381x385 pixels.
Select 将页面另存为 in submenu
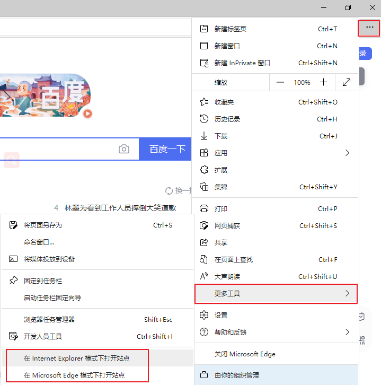pos(97,225)
